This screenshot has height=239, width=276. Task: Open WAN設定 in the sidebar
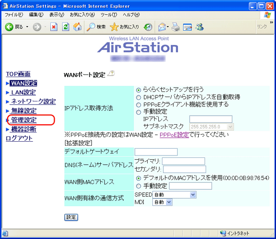[x=23, y=83]
